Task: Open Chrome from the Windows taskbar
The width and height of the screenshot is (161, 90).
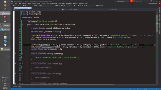Action: tap(5, 5)
